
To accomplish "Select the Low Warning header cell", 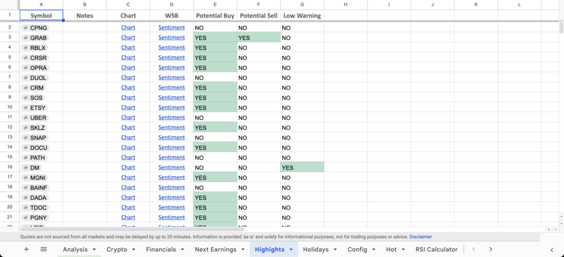I will pyautogui.click(x=302, y=16).
